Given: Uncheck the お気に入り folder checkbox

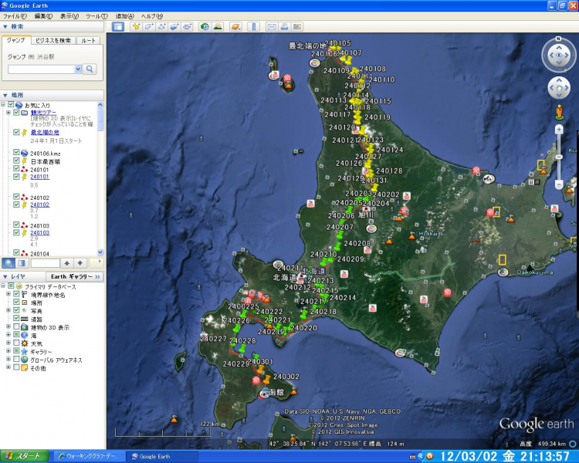Looking at the screenshot, I should tap(11, 105).
